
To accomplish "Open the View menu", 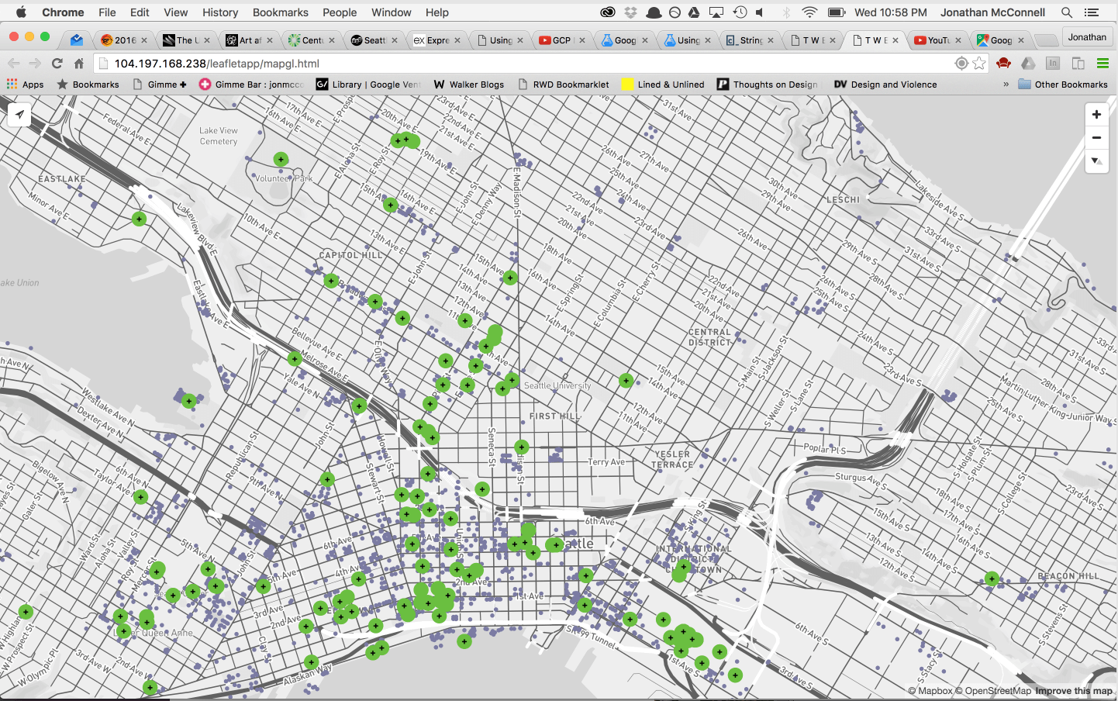I will point(175,12).
